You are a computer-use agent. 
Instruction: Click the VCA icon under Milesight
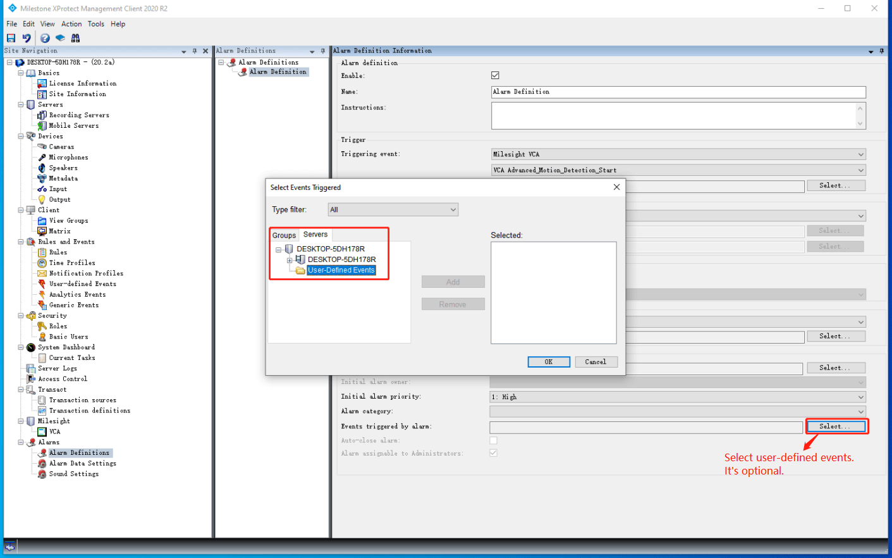click(x=42, y=432)
